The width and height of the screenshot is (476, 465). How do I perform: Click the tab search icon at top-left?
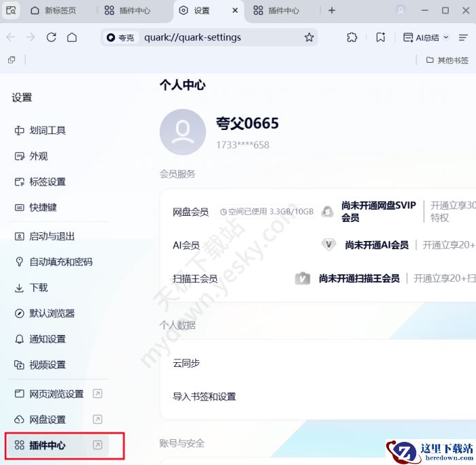[11, 11]
